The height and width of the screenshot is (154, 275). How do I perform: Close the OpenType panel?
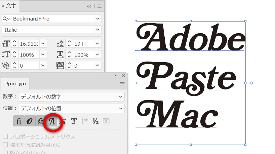point(123,75)
